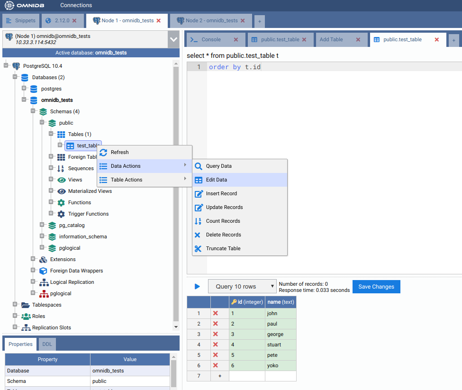This screenshot has height=390, width=462.
Task: Switch to the DDL tab
Action: click(47, 344)
